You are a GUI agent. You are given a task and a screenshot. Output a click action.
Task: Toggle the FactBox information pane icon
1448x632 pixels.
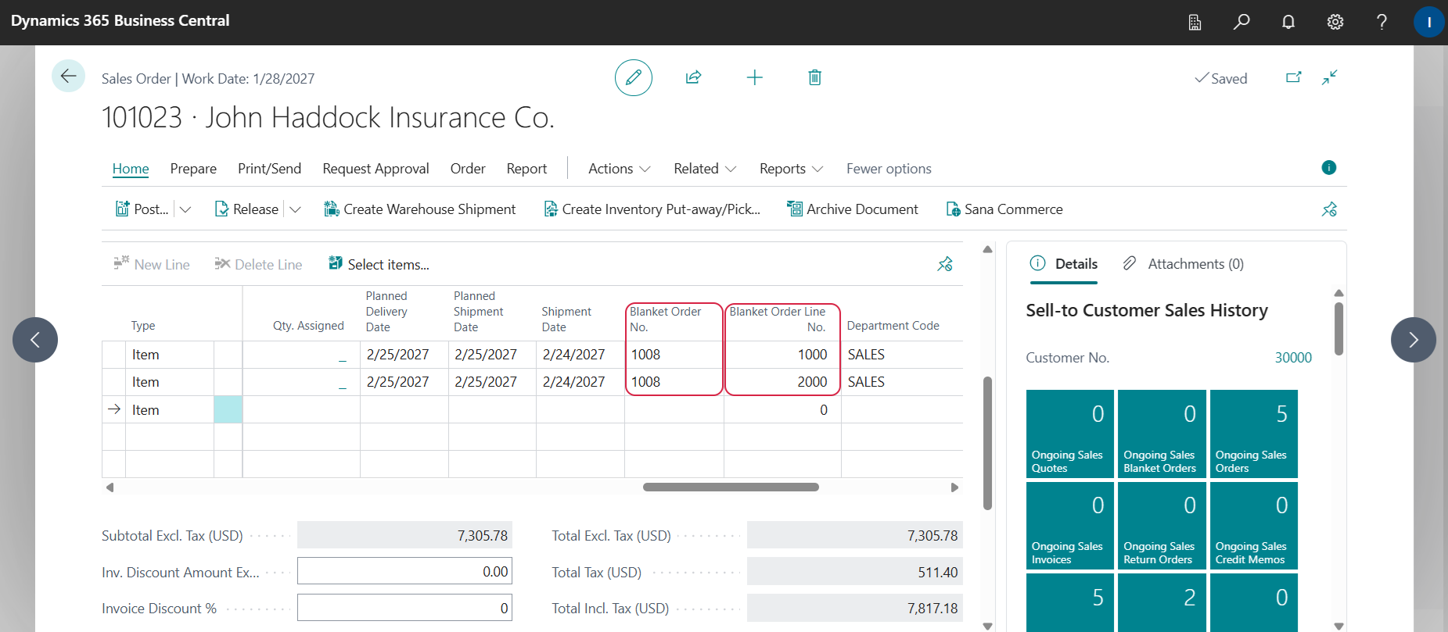point(1328,167)
